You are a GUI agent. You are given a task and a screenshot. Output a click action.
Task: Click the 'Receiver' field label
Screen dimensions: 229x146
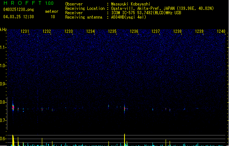coord(74,13)
